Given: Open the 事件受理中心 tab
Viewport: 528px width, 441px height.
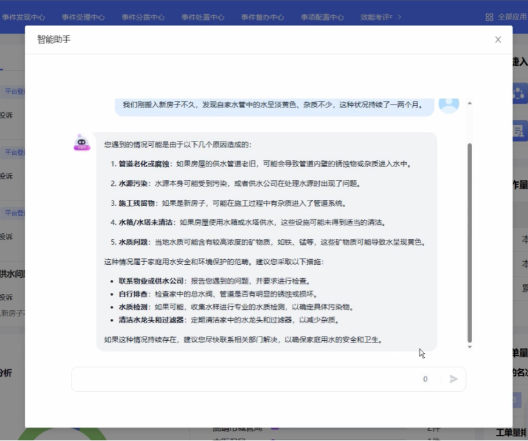Looking at the screenshot, I should (x=83, y=17).
